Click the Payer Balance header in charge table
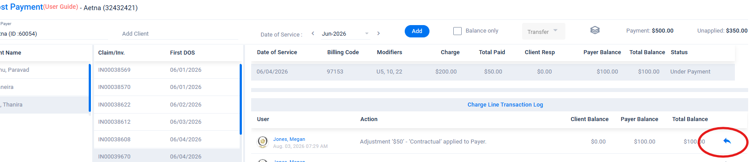 pyautogui.click(x=602, y=52)
